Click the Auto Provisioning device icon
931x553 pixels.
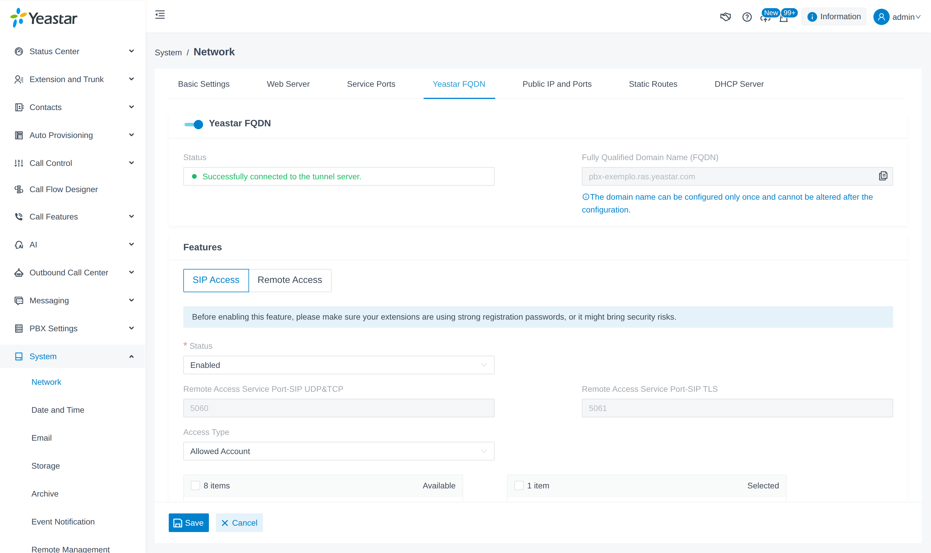[x=19, y=135]
